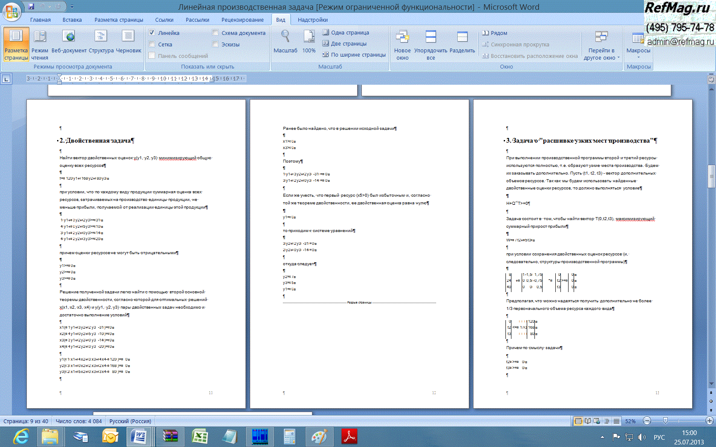Open Excel from the taskbar
Screen dimensions: 716x447
pyautogui.click(x=199, y=436)
